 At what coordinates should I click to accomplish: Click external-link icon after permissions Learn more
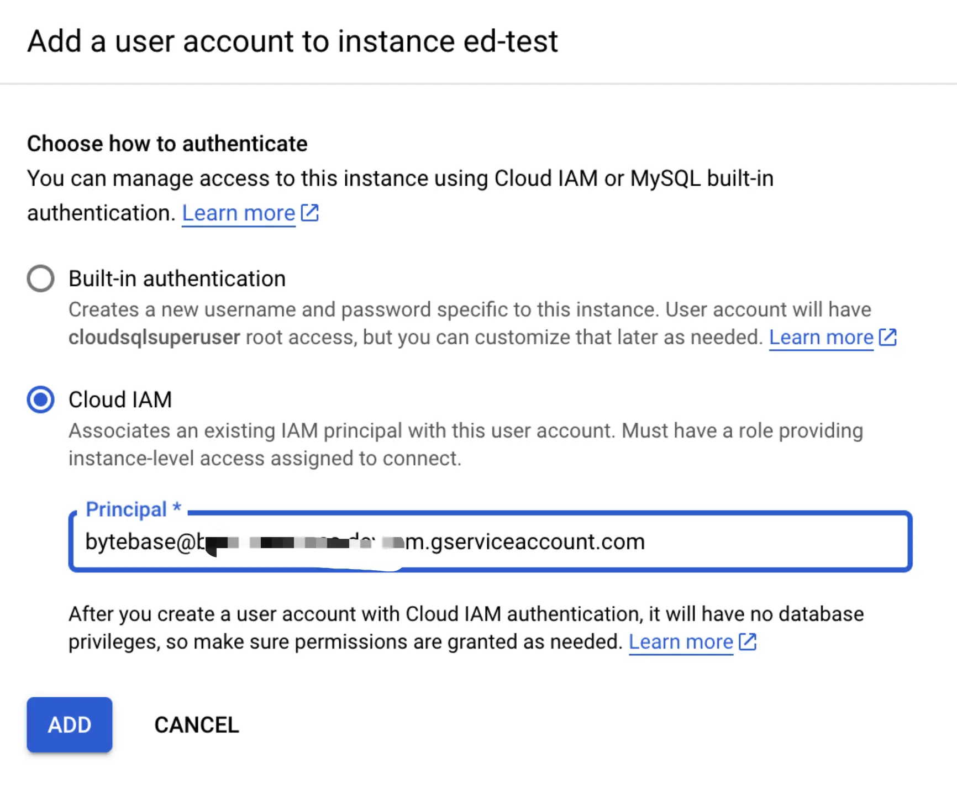(748, 641)
